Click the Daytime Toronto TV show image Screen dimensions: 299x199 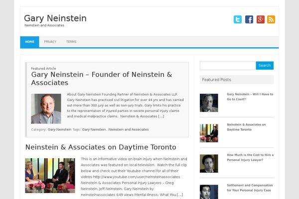[50, 176]
